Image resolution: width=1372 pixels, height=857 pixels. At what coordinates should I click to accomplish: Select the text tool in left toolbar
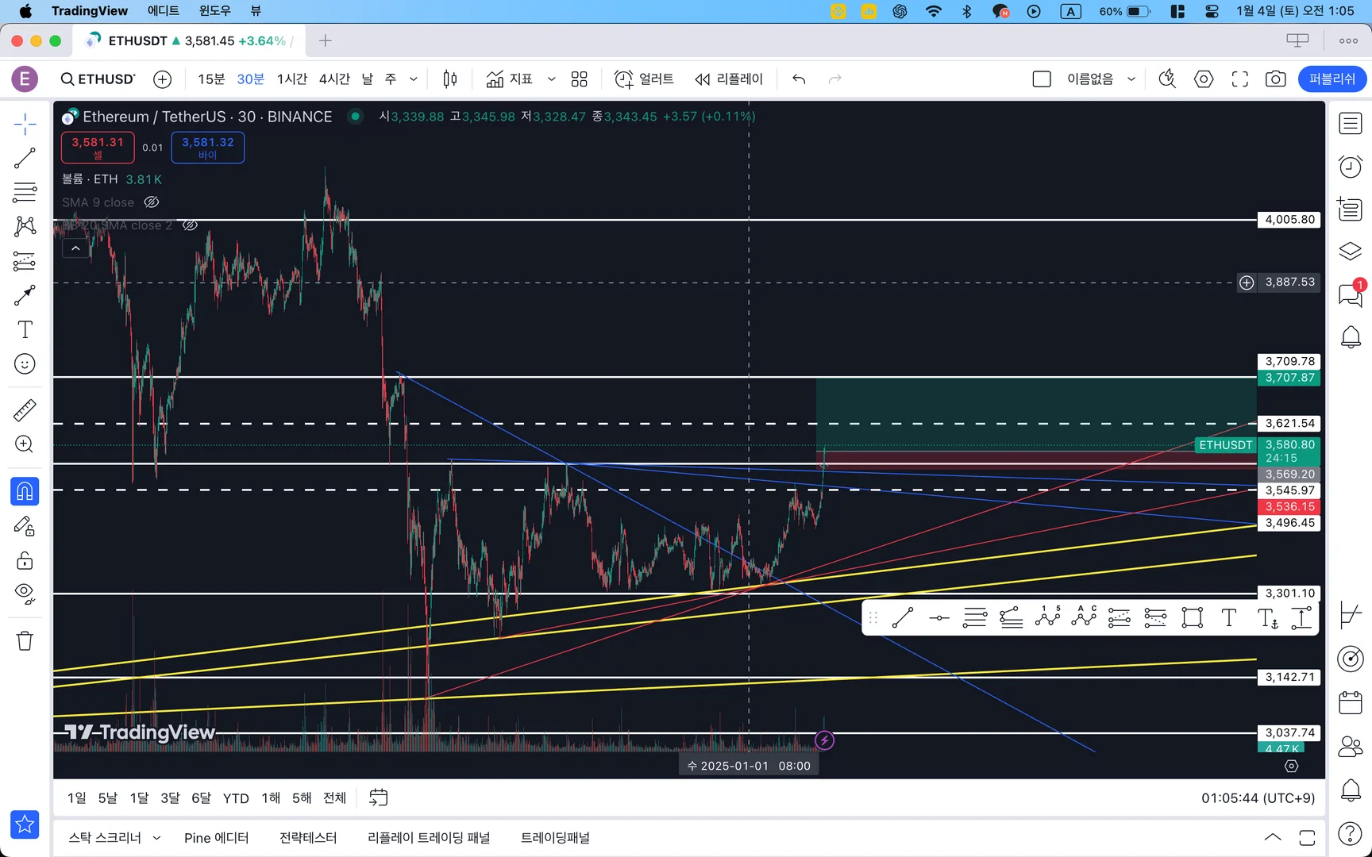click(x=25, y=329)
